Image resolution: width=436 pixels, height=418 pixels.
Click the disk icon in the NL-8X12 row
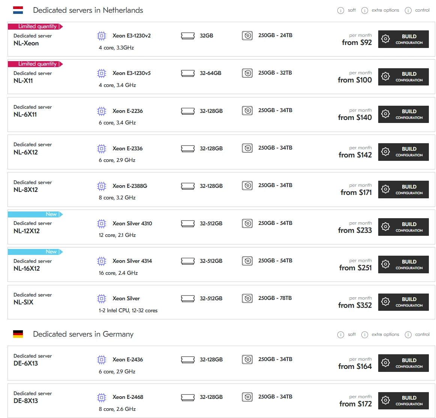[247, 186]
